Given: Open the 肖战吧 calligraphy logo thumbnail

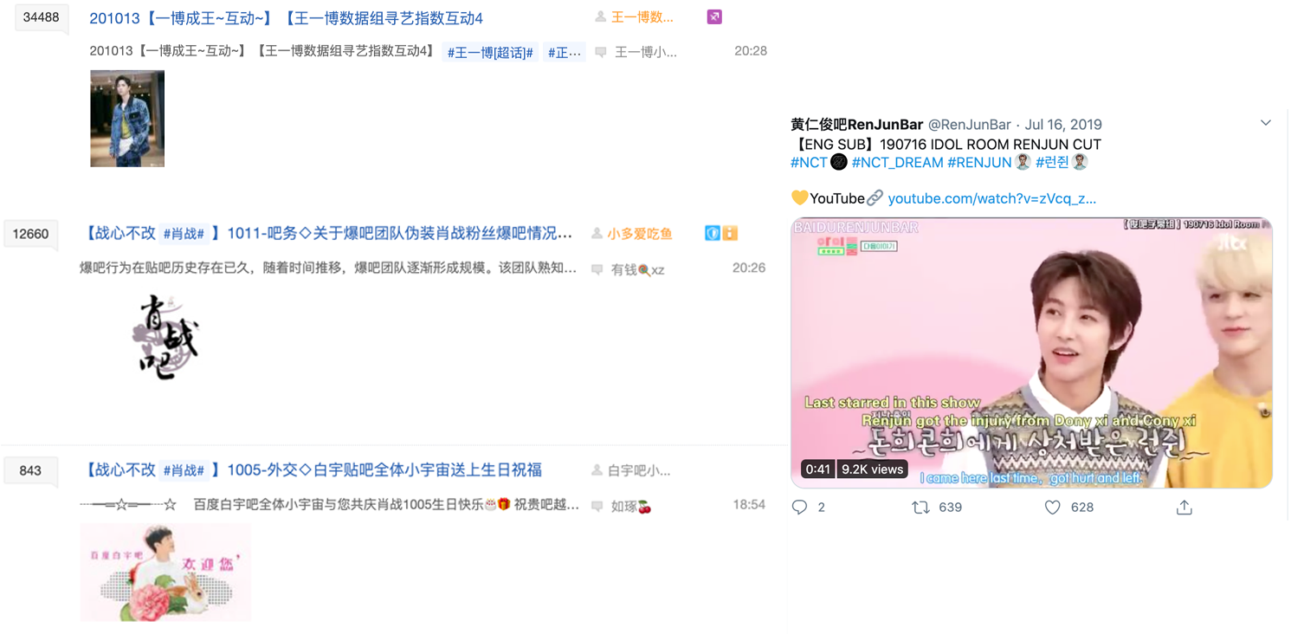Looking at the screenshot, I should tap(166, 338).
